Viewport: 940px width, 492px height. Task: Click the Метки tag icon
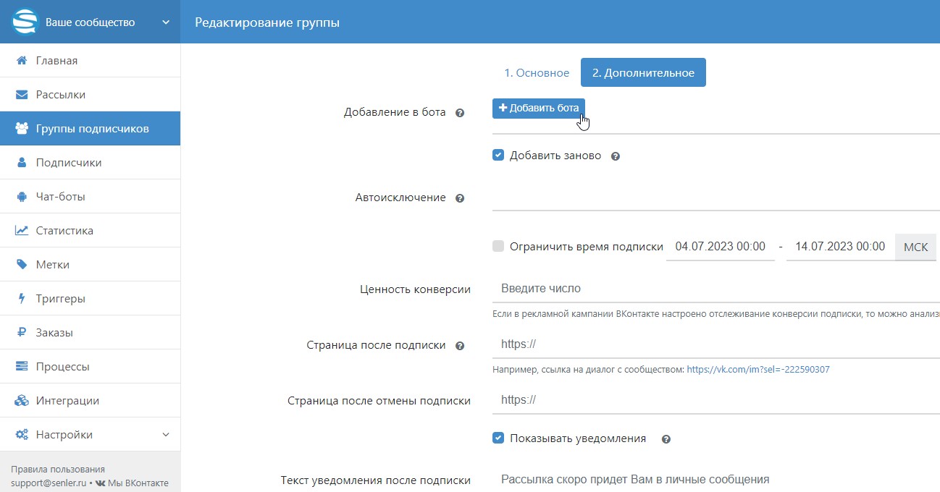[x=22, y=265]
